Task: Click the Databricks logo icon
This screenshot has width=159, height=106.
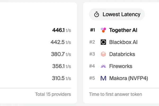Action: (x=103, y=54)
